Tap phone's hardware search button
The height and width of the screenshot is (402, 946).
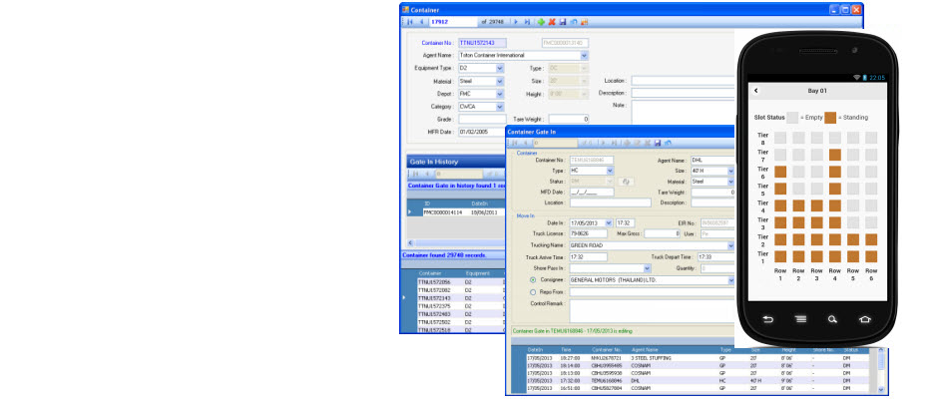(832, 319)
